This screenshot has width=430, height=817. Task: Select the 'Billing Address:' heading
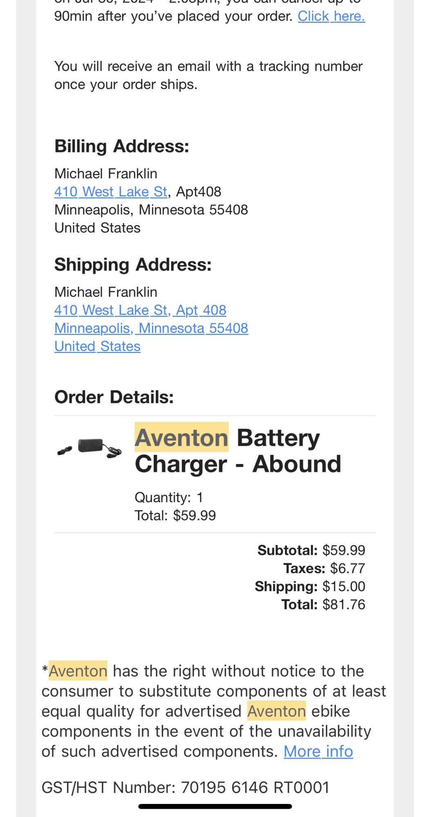(x=122, y=146)
